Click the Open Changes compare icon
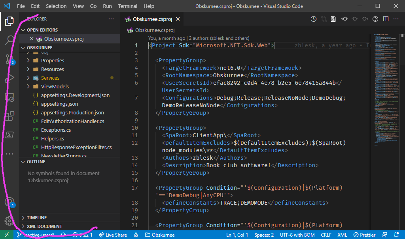 tap(324, 19)
